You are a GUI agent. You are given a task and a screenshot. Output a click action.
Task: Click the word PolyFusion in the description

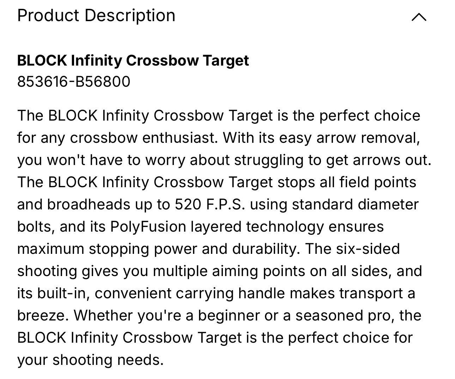pyautogui.click(x=148, y=227)
